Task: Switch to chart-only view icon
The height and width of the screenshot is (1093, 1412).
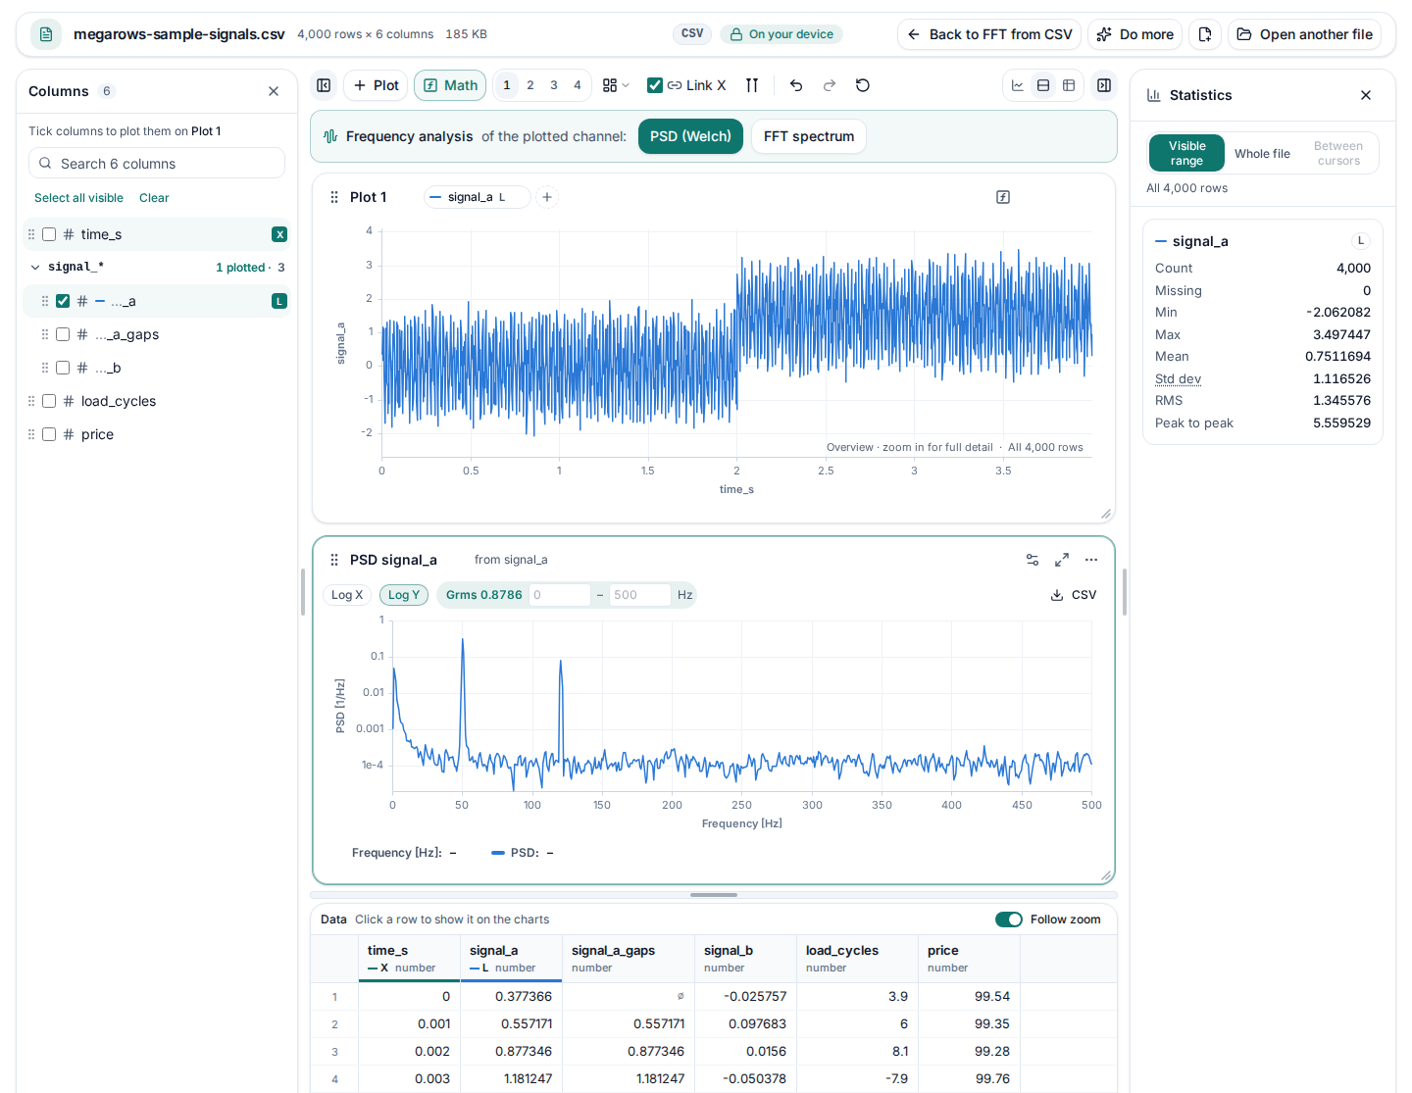Action: tap(1018, 85)
